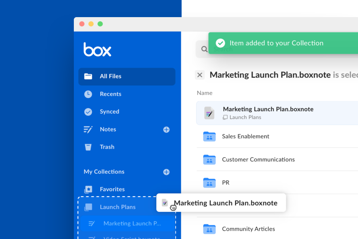Click the Launch Plans collection icon
Viewport: 358px width, 239px height.
tap(88, 207)
